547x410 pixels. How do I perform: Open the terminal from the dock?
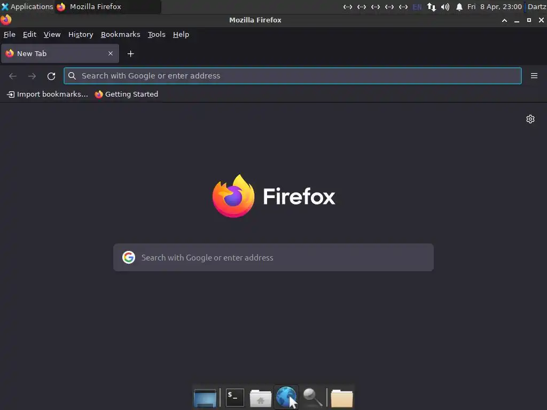point(235,398)
